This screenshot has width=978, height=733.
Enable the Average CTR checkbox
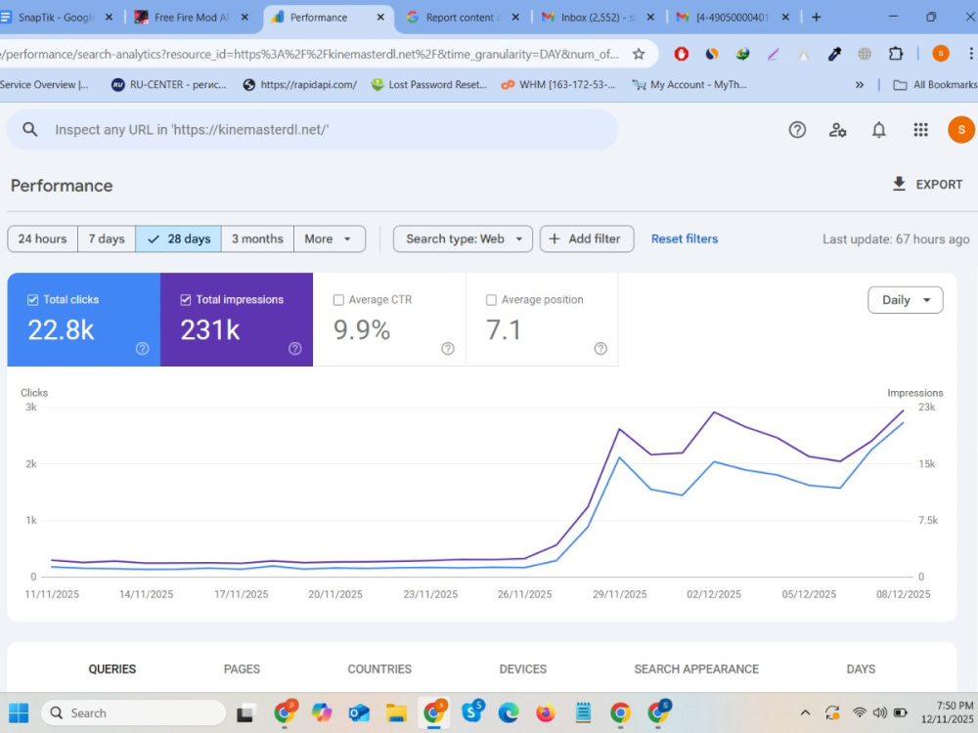click(x=338, y=300)
